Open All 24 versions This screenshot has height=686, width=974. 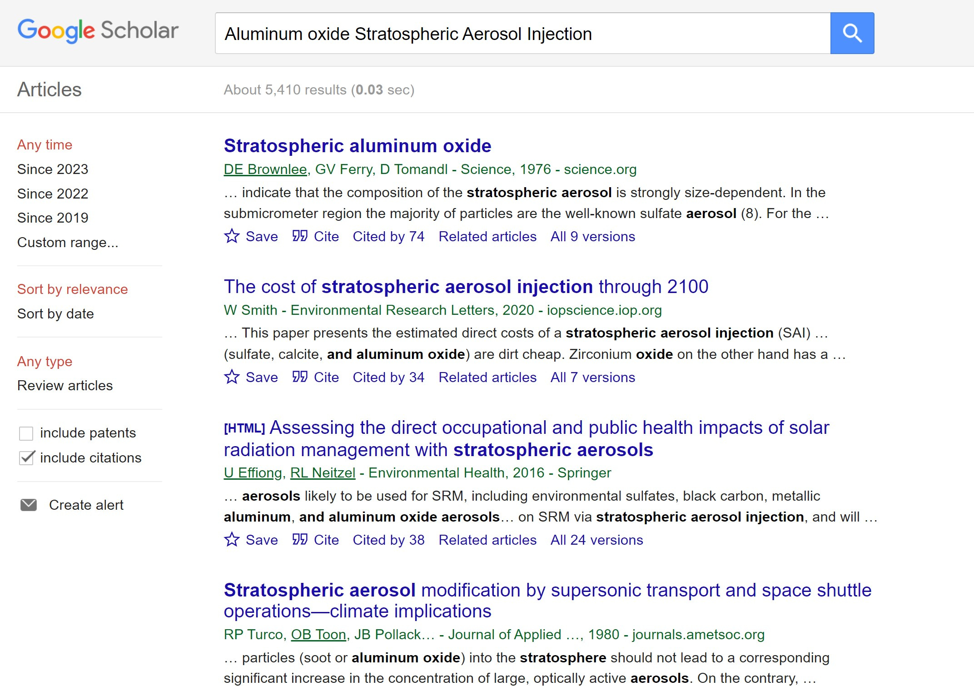pyautogui.click(x=597, y=540)
